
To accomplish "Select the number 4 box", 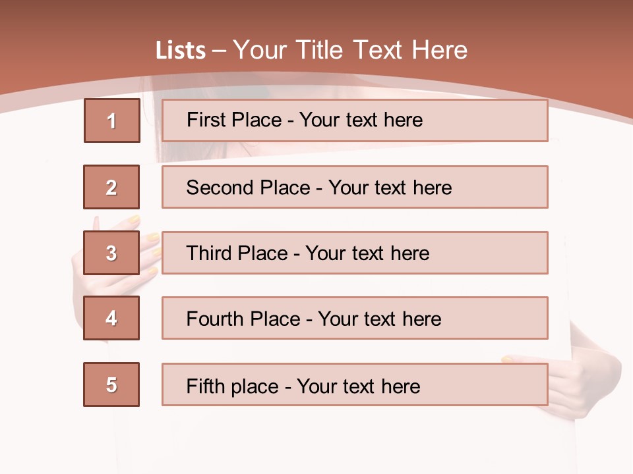I will tap(111, 318).
